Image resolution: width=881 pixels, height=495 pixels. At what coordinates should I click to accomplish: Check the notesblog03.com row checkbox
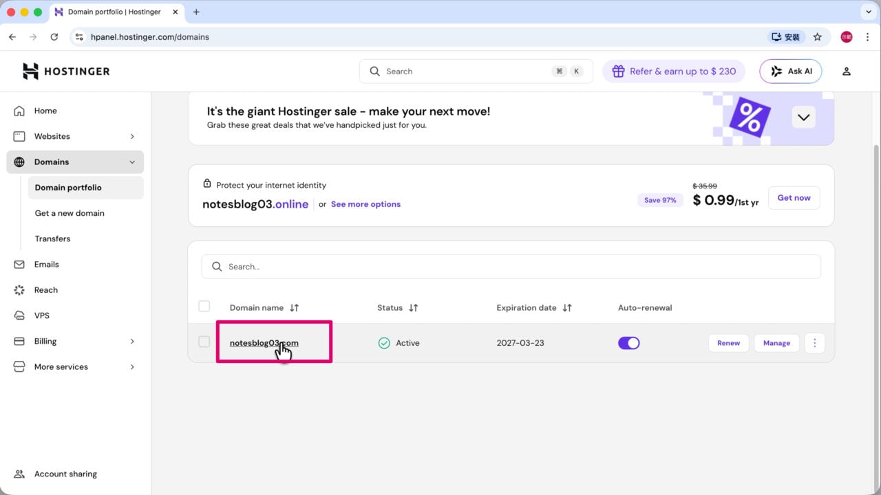[x=204, y=342]
